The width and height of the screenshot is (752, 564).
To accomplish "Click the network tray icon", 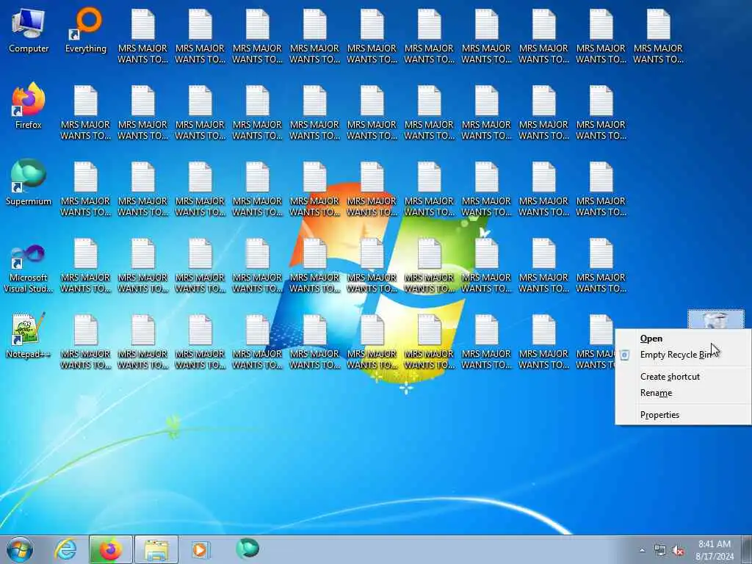I will click(660, 551).
